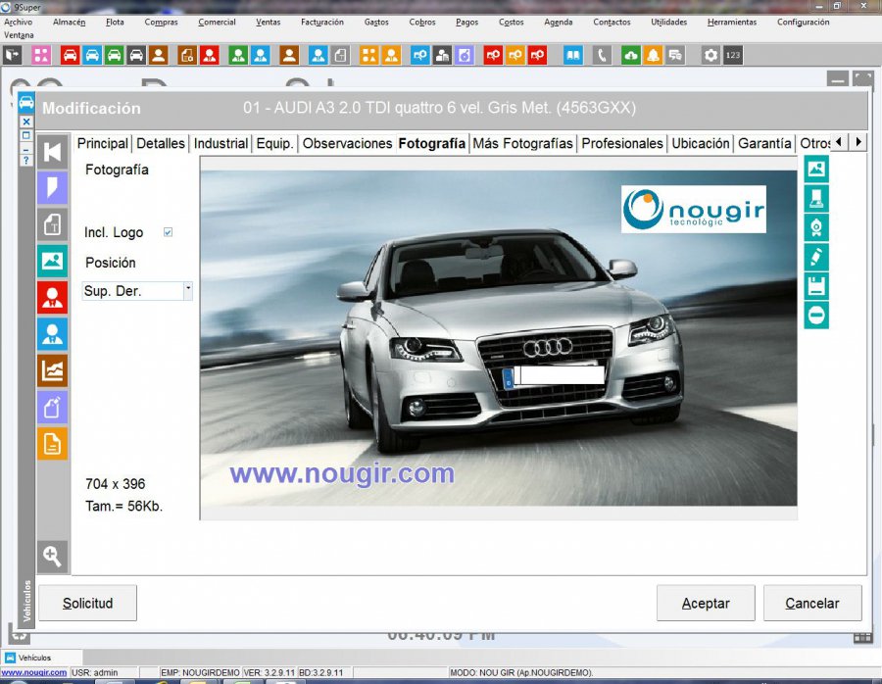The image size is (882, 684).
Task: Click 'USR: admin' in the status bar
Action: click(x=94, y=673)
